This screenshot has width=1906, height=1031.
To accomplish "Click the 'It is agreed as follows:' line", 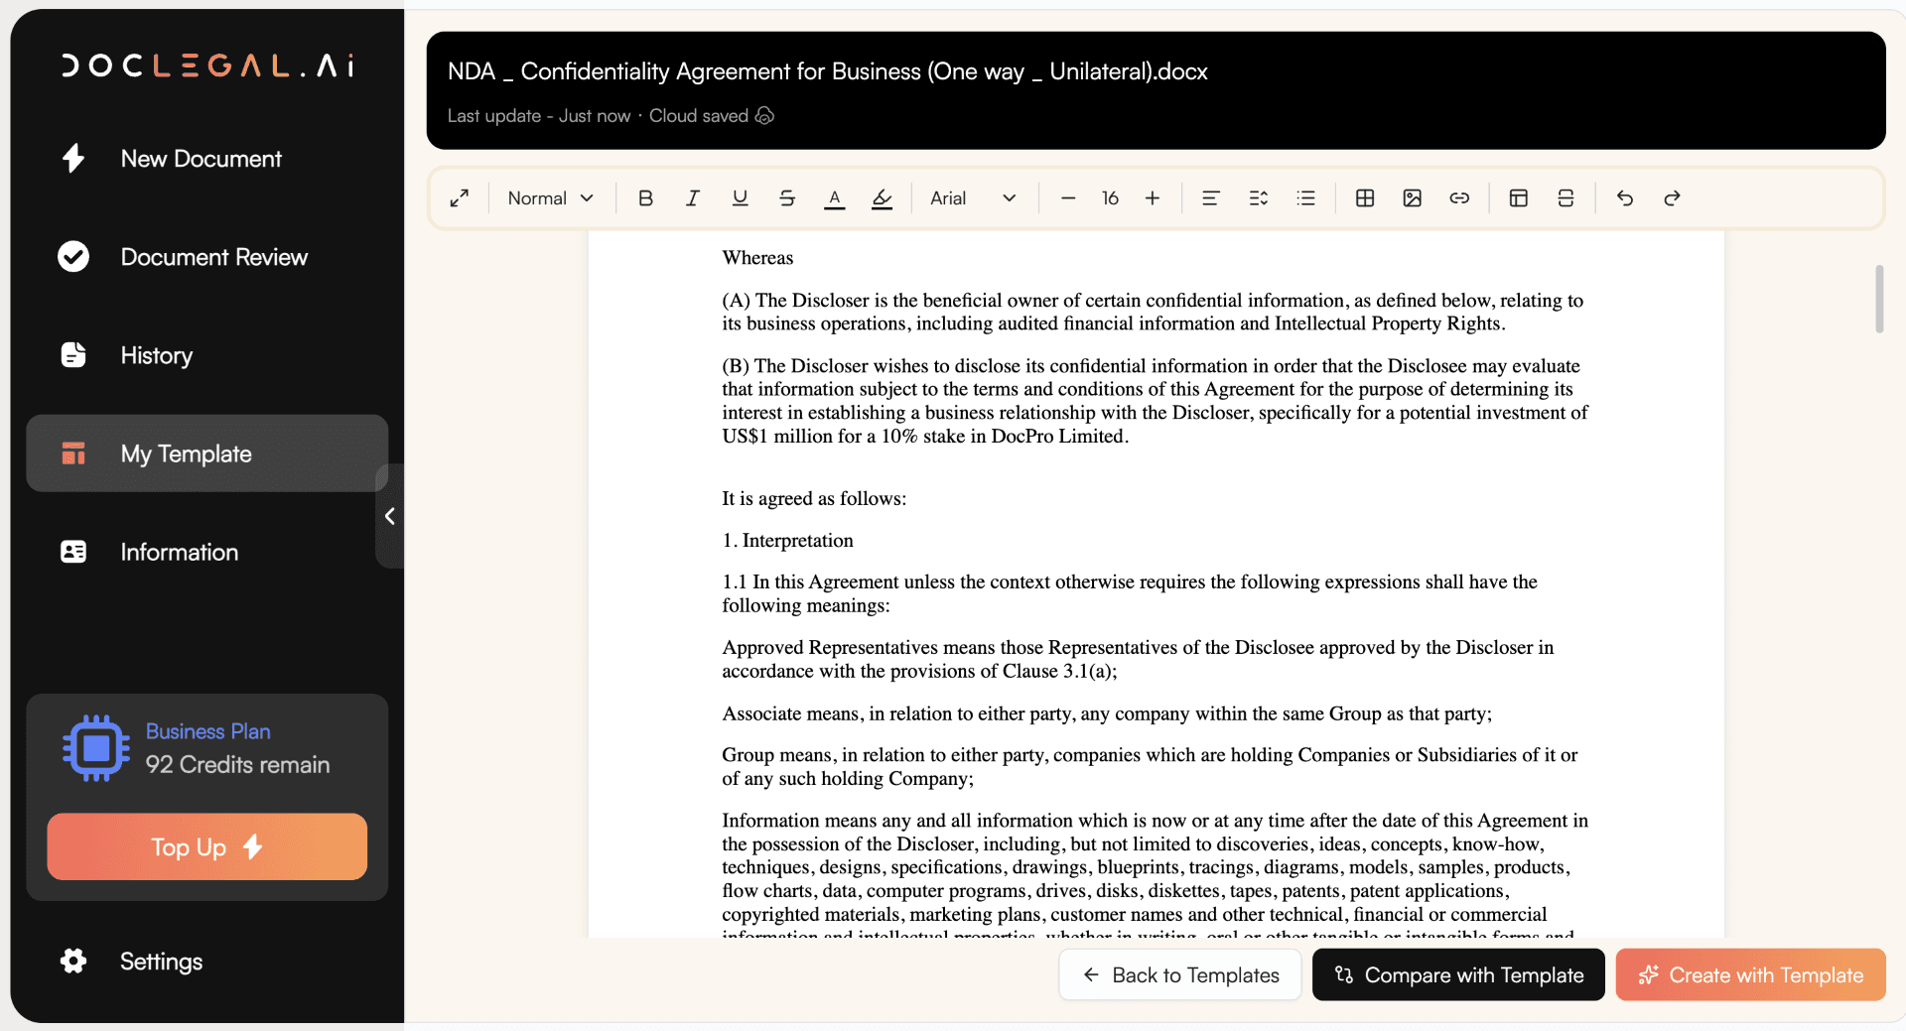I will click(814, 498).
